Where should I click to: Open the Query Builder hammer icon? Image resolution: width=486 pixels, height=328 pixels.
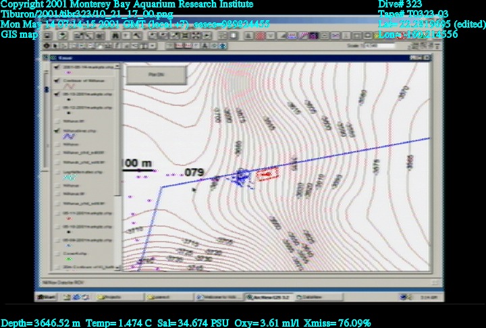[x=137, y=36]
